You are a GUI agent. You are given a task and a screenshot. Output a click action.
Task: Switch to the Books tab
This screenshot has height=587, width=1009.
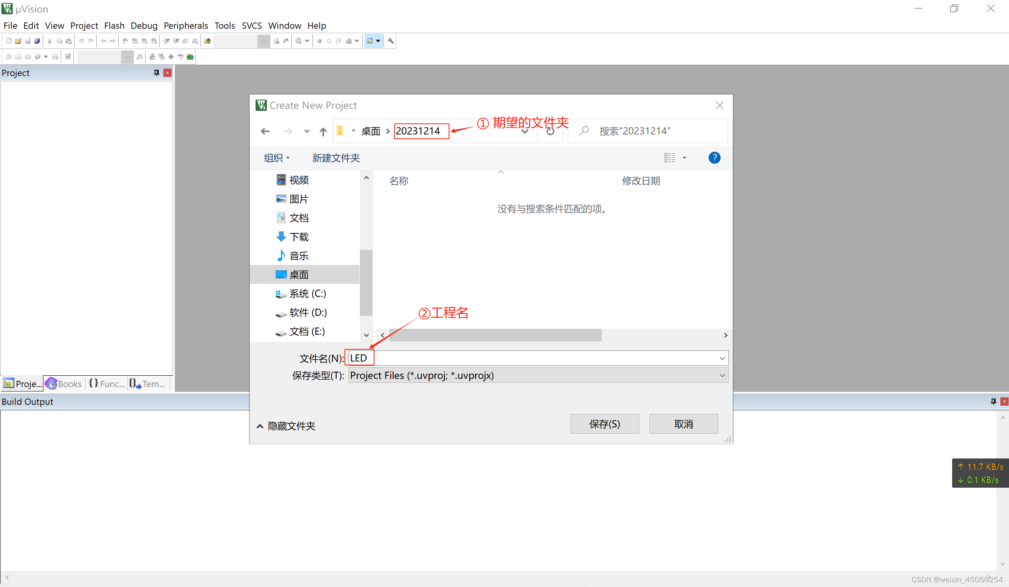64,383
